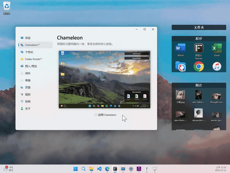Viewport: 230px width, 173px height.
Task: Open Excel in the 程序 fence
Action: 217,50
